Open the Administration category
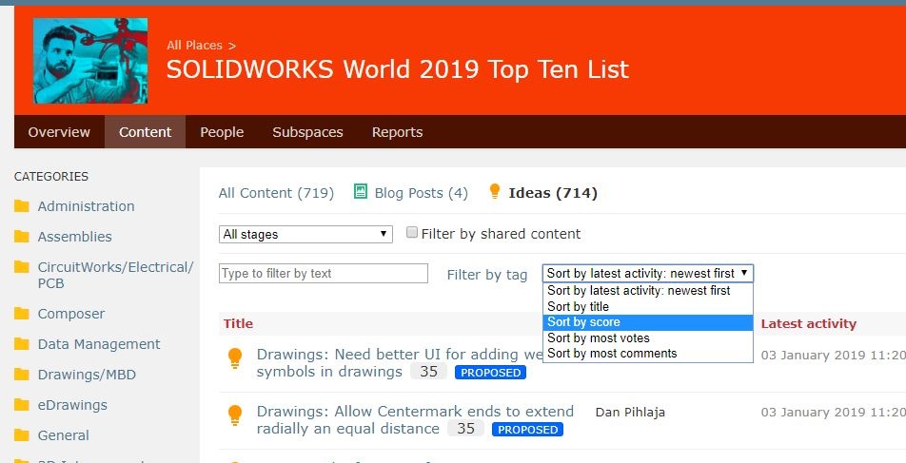This screenshot has width=906, height=463. click(x=86, y=206)
